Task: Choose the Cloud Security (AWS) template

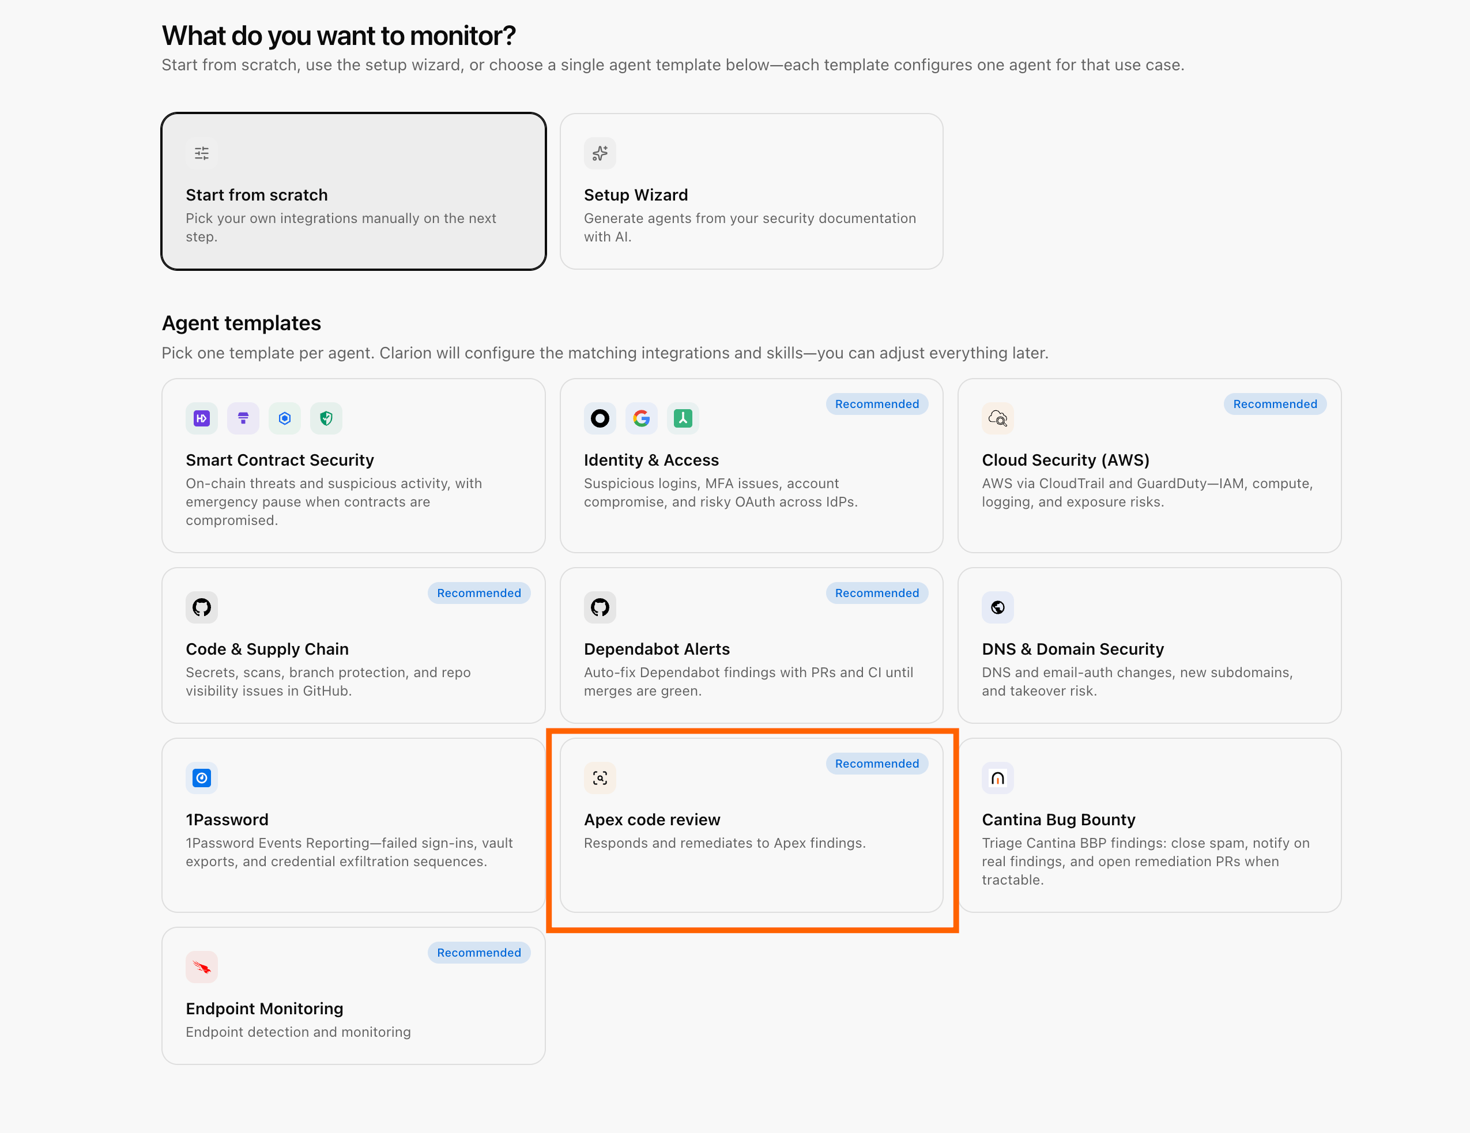Action: pyautogui.click(x=1149, y=466)
